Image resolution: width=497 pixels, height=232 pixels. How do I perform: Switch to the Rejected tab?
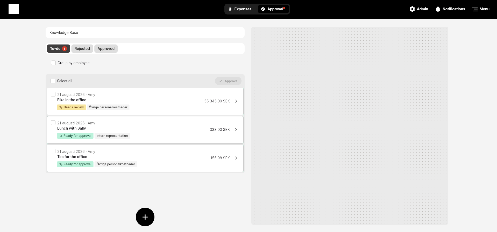[x=82, y=49]
